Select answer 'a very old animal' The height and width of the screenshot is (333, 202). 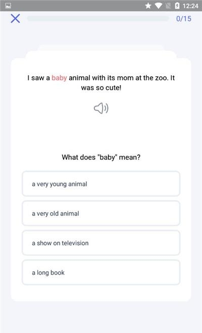click(x=101, y=213)
